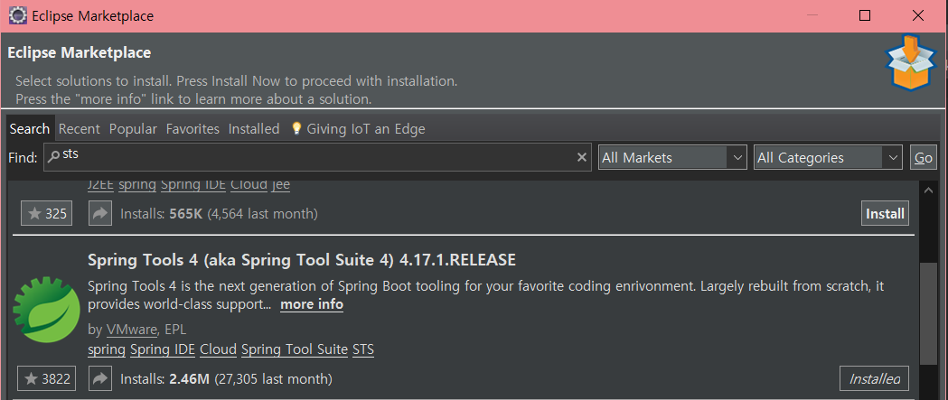Open the All Categories dropdown
Screen dimensions: 948x400
828,158
